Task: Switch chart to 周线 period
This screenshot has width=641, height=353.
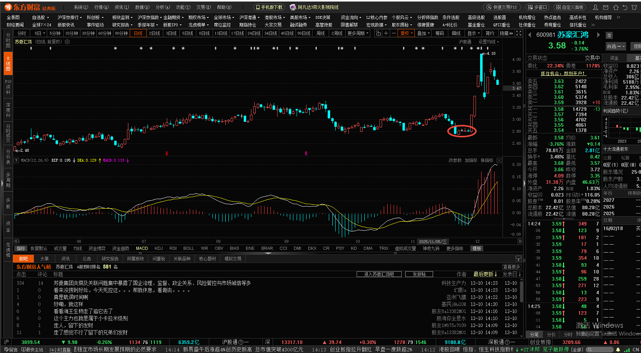Action: [321, 33]
